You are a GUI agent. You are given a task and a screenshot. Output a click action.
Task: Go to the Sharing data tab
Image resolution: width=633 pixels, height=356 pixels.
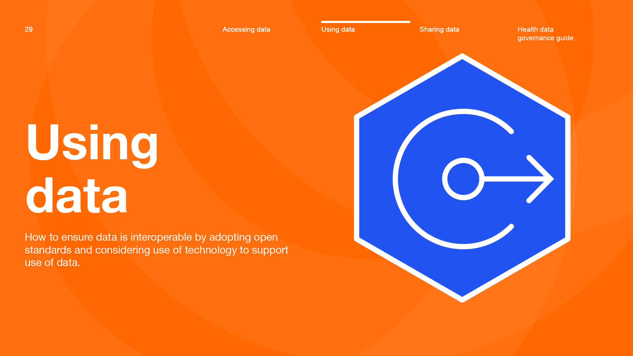coord(439,29)
